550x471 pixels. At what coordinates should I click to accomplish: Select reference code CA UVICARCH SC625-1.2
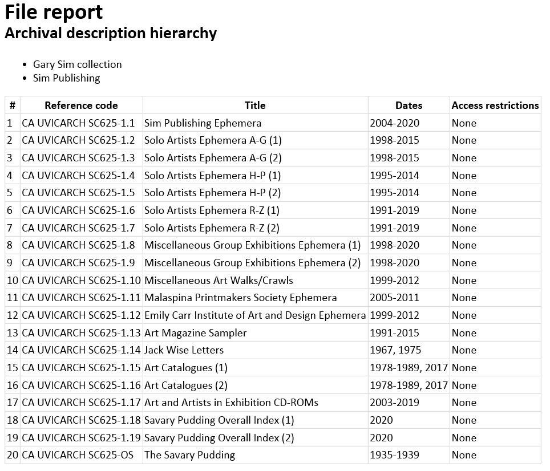78,140
